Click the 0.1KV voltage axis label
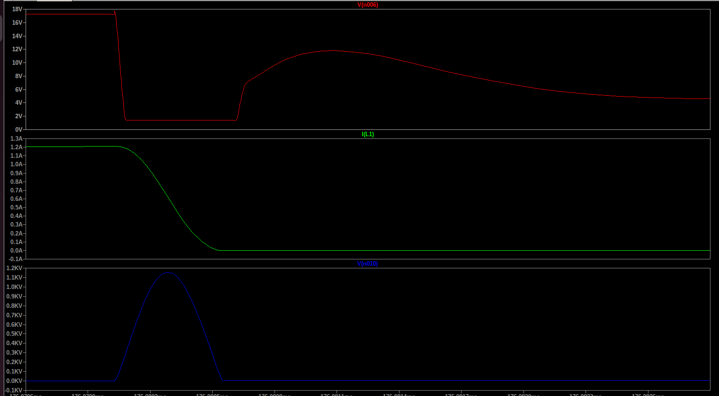 [14, 371]
